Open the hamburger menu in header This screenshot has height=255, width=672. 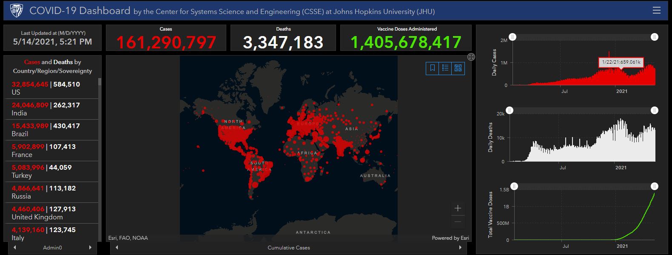tap(656, 10)
